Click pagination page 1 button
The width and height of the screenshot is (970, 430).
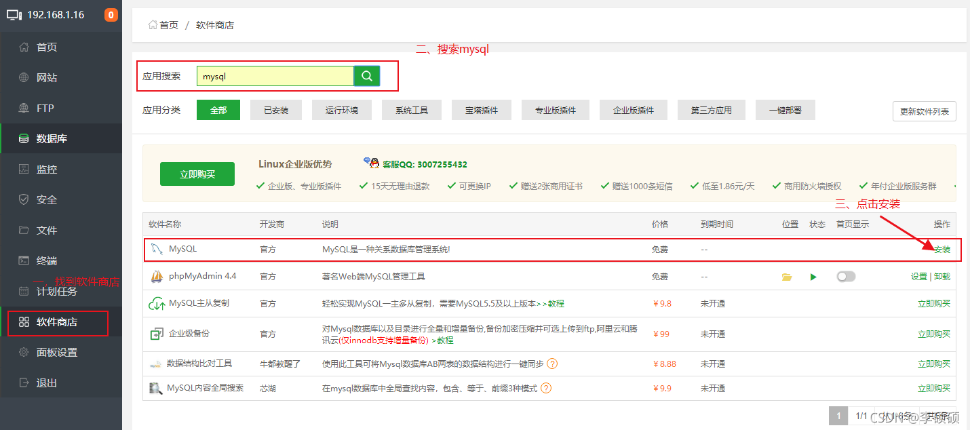[839, 416]
